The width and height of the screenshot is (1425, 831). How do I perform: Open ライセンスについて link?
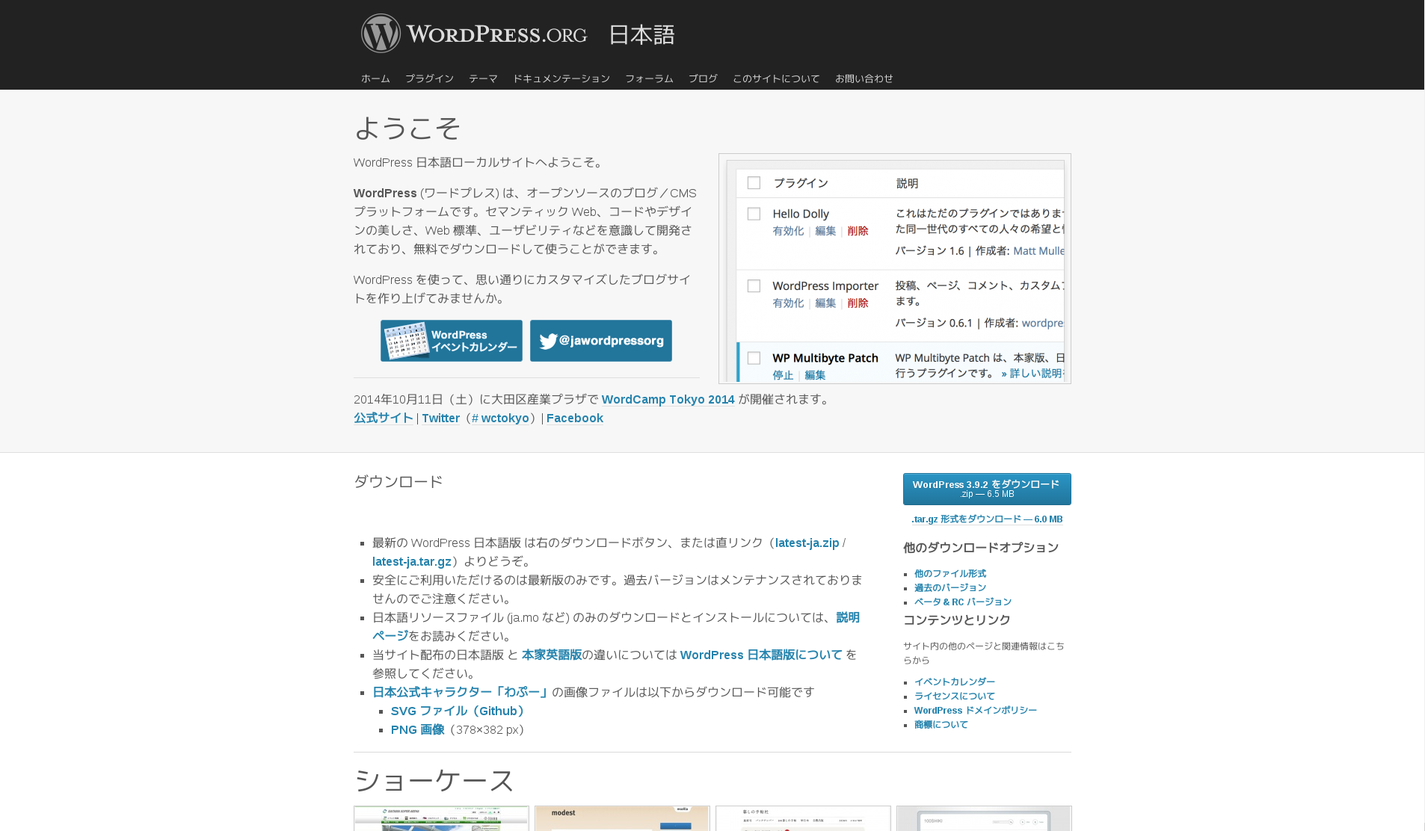955,696
